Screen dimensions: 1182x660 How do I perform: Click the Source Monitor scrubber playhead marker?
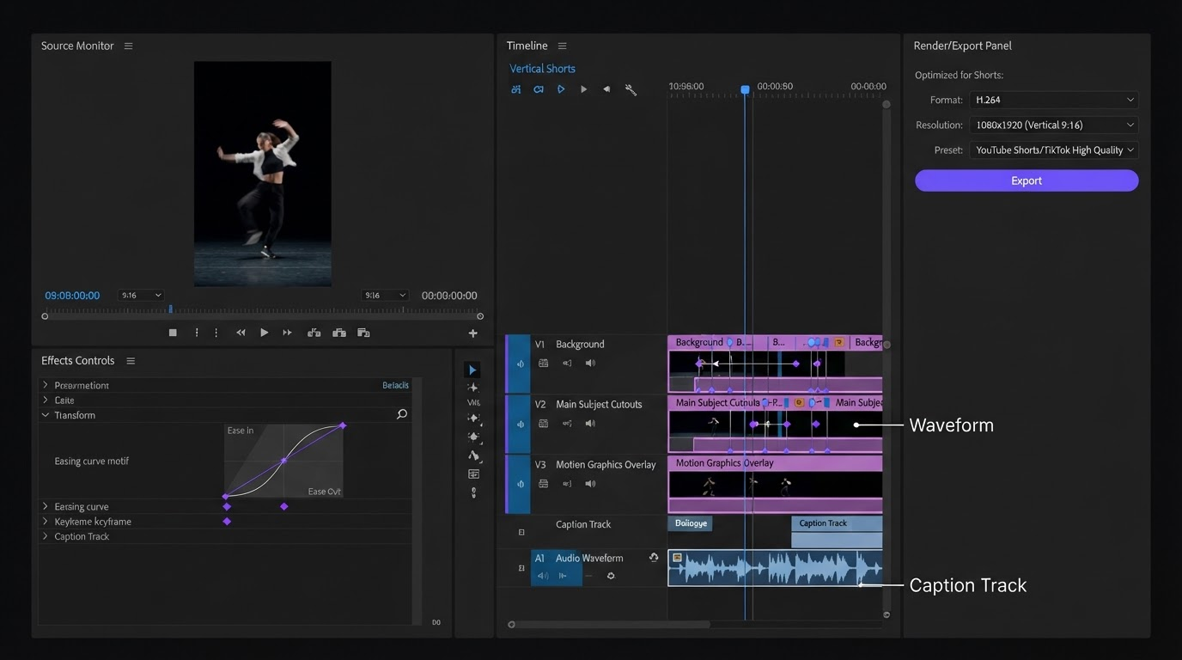point(170,309)
